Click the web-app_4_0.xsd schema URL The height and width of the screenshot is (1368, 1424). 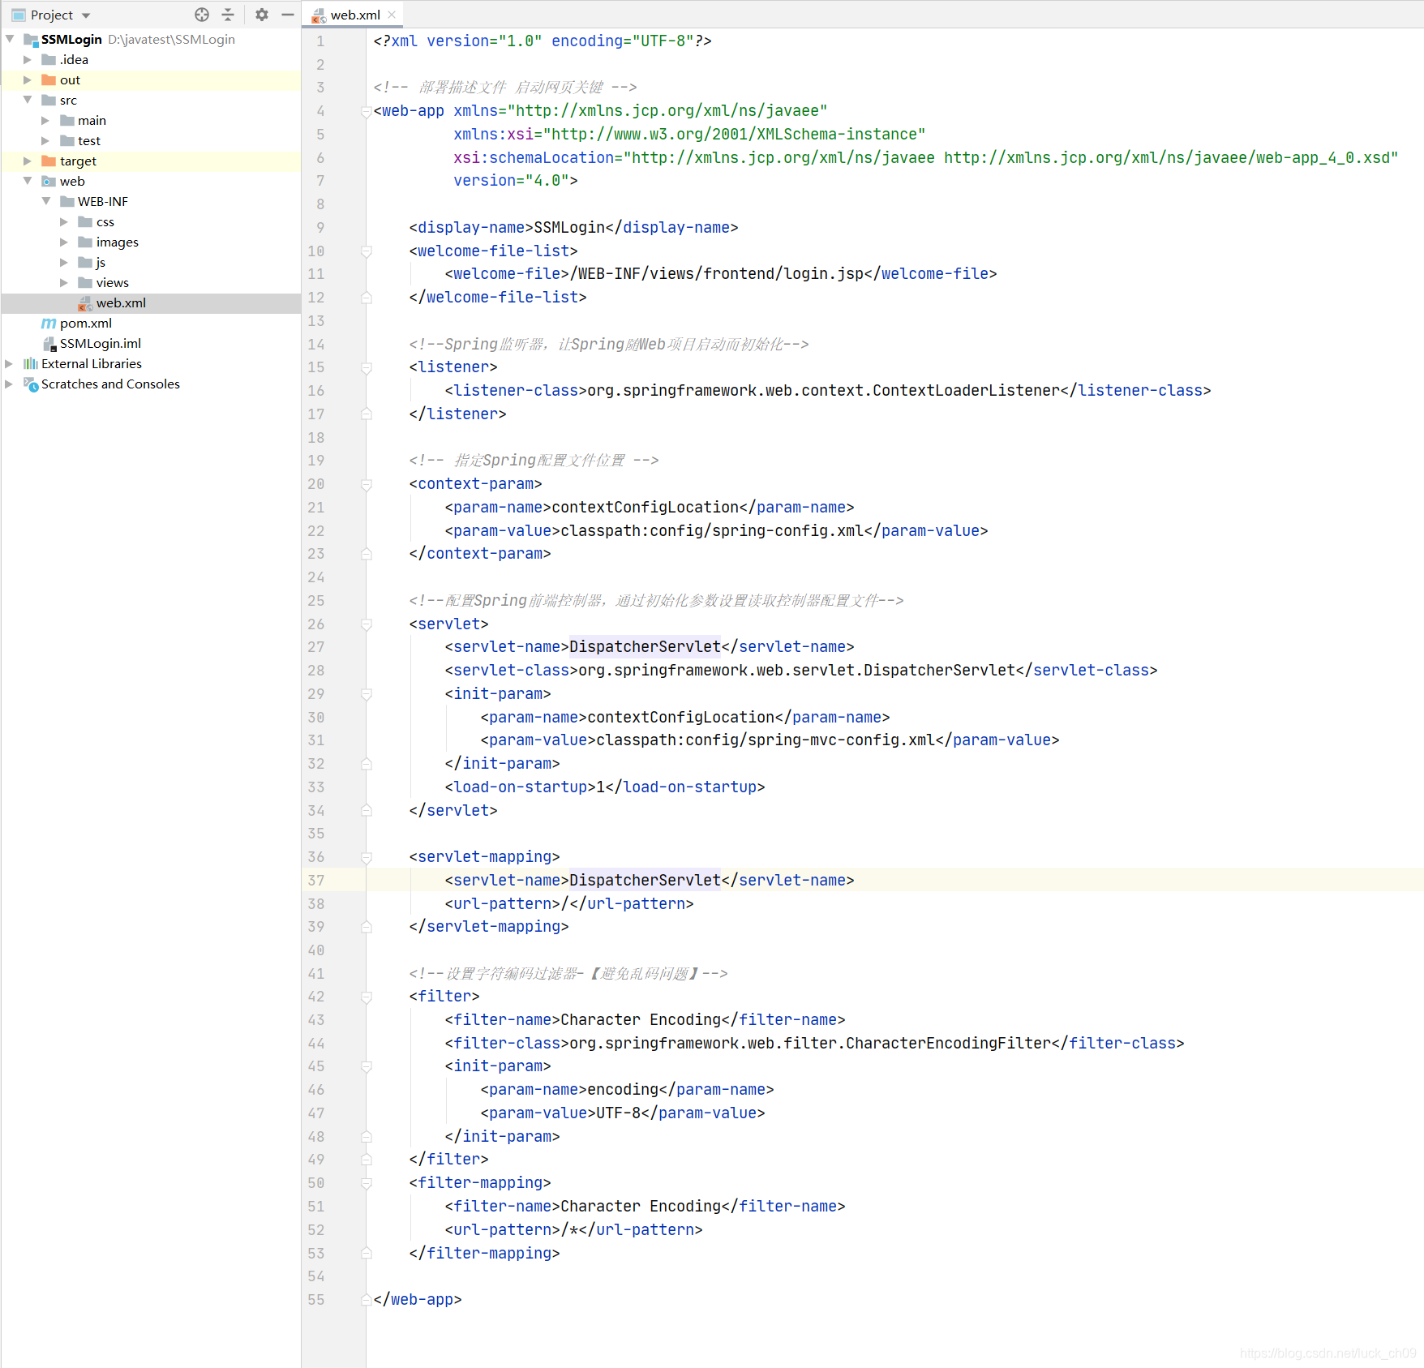tap(1167, 157)
